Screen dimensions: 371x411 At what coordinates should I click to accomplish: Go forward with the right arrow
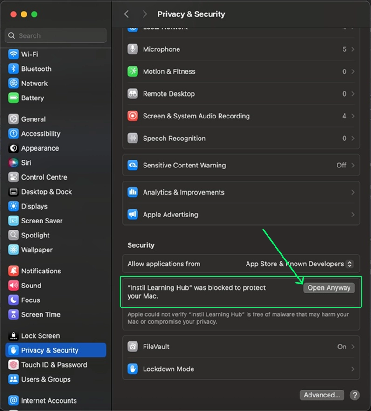click(x=145, y=14)
